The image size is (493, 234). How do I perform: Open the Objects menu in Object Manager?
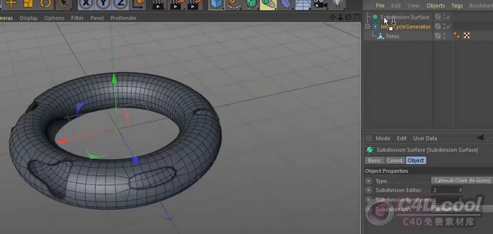(436, 6)
